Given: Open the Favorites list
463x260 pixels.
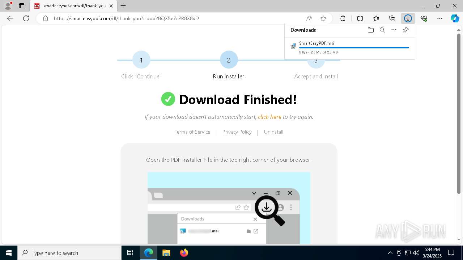Looking at the screenshot, I should [x=376, y=18].
